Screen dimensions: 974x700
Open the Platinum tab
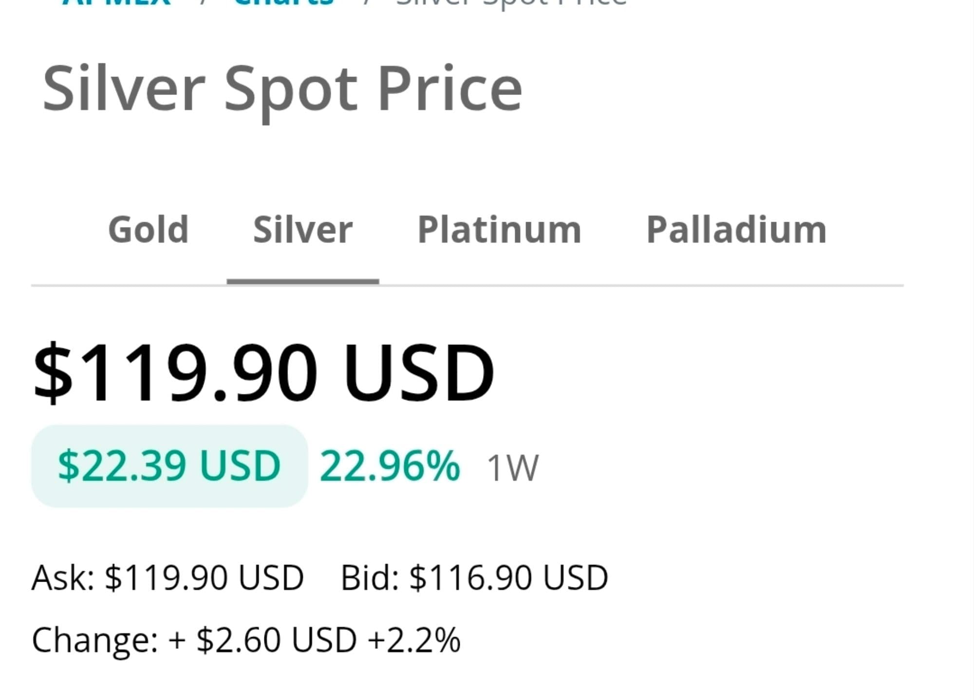pos(499,229)
